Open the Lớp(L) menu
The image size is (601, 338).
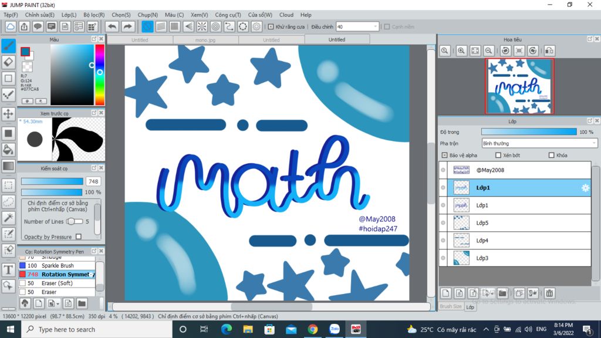click(x=69, y=15)
